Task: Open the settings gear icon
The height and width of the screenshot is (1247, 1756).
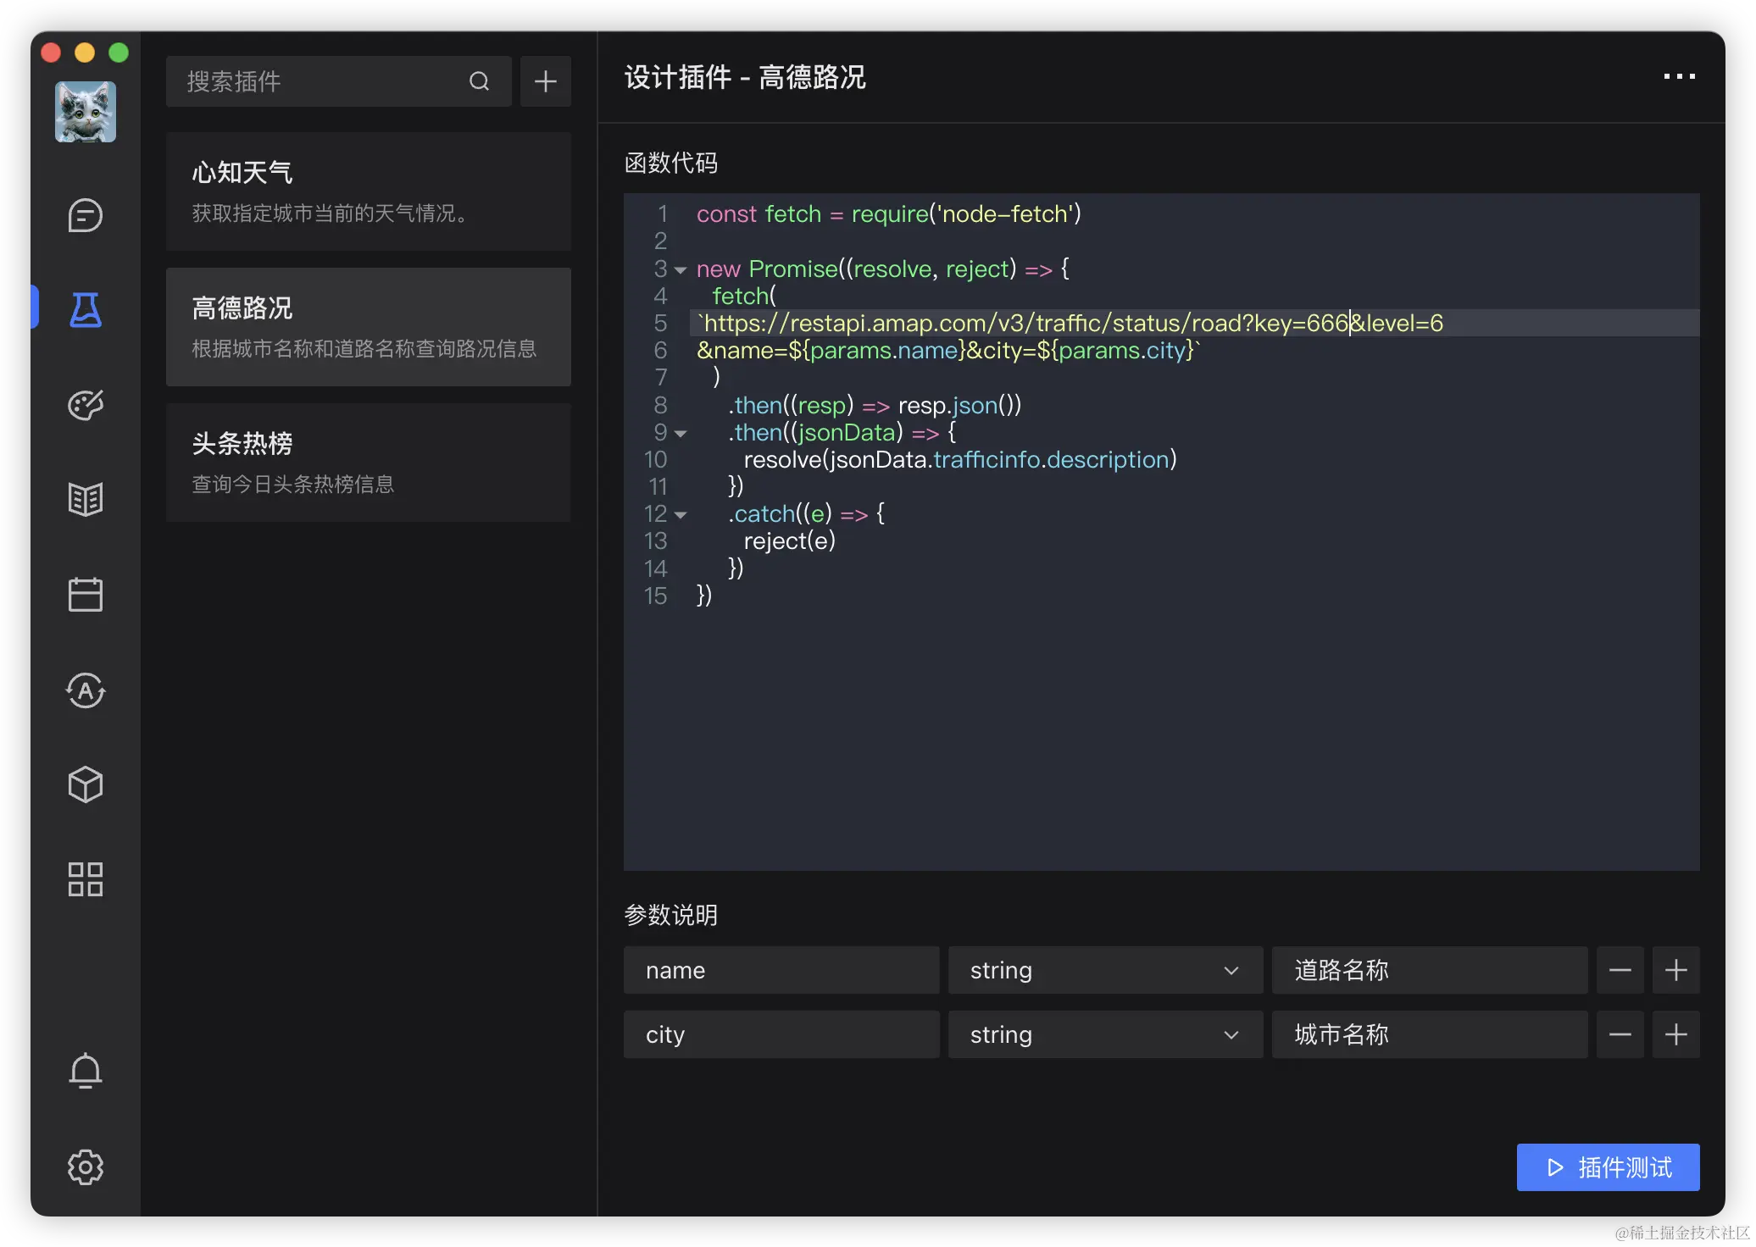Action: 86,1167
